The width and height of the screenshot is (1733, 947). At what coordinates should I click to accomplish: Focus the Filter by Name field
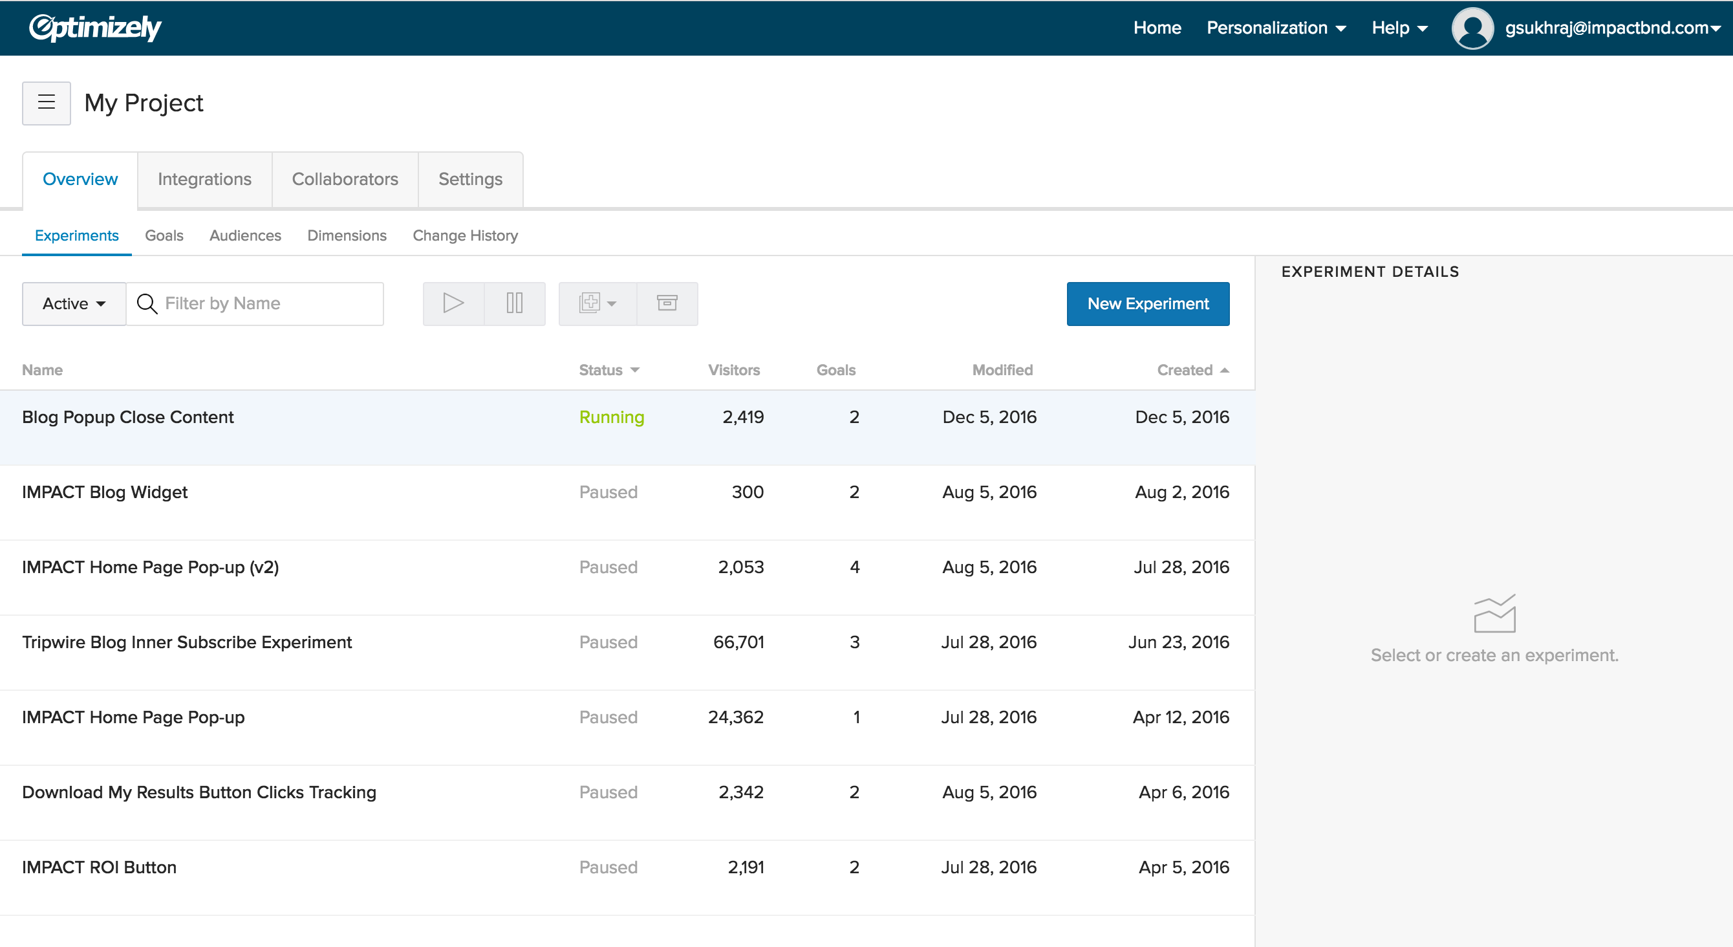(x=255, y=303)
